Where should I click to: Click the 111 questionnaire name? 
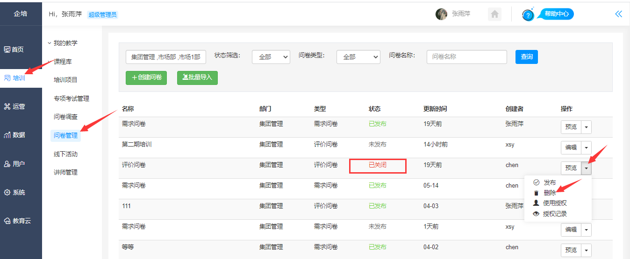click(126, 206)
